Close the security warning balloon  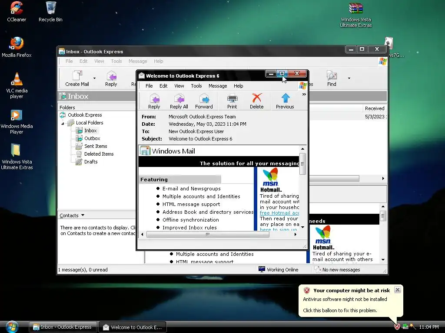398,290
